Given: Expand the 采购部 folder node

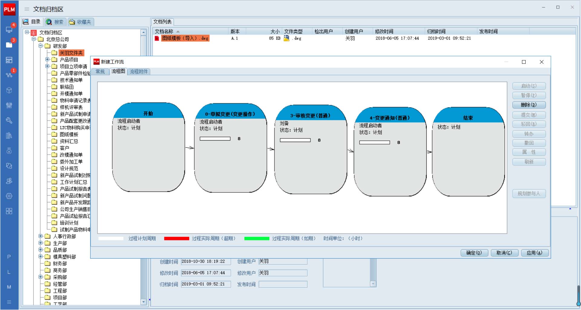Looking at the screenshot, I should point(41,277).
